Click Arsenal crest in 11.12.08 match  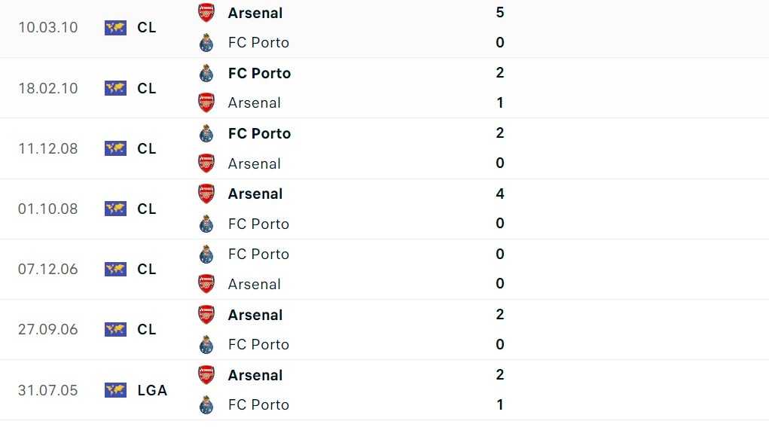pos(206,163)
